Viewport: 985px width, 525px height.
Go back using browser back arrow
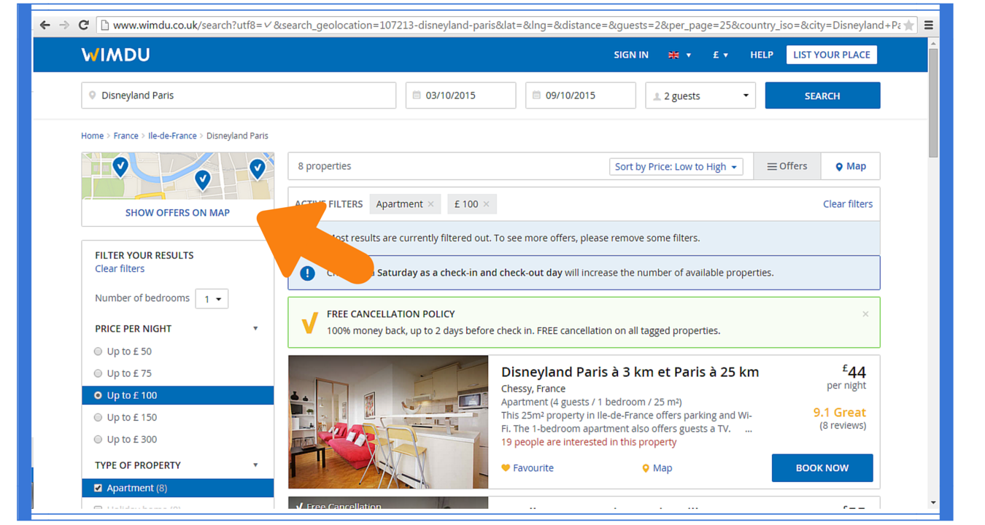[x=45, y=25]
